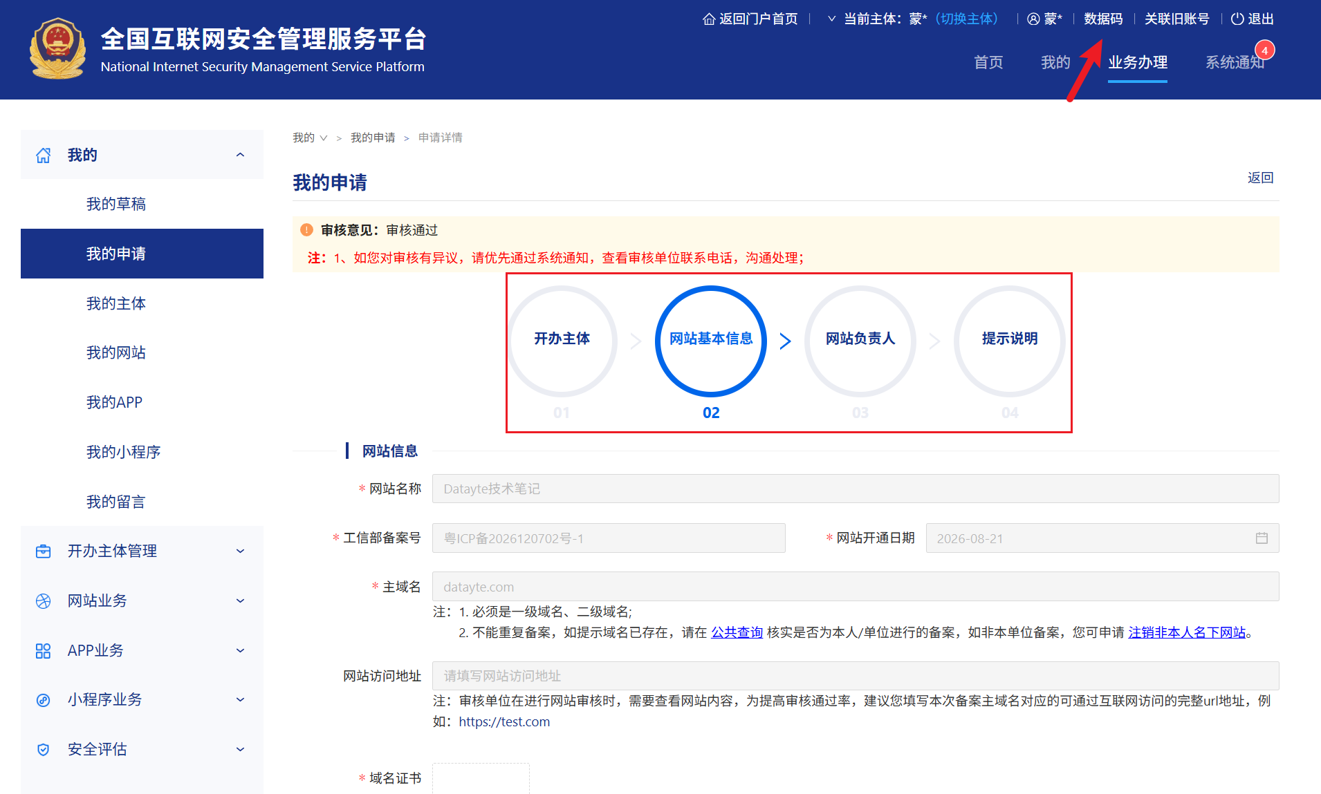Click 我的申请 breadcrumb link

pyautogui.click(x=373, y=138)
